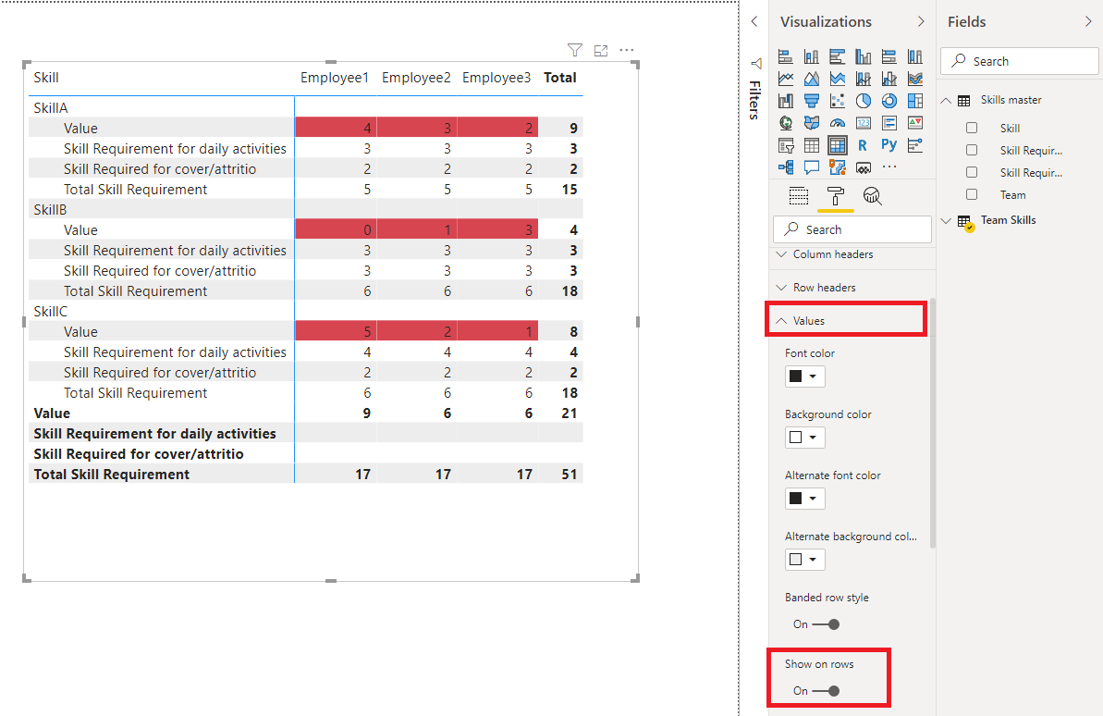Click the Employee1 column header
1103x716 pixels.
coord(334,78)
